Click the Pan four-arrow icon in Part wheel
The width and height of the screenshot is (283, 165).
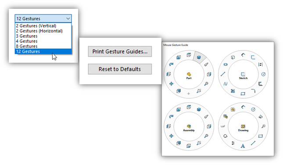click(x=171, y=83)
